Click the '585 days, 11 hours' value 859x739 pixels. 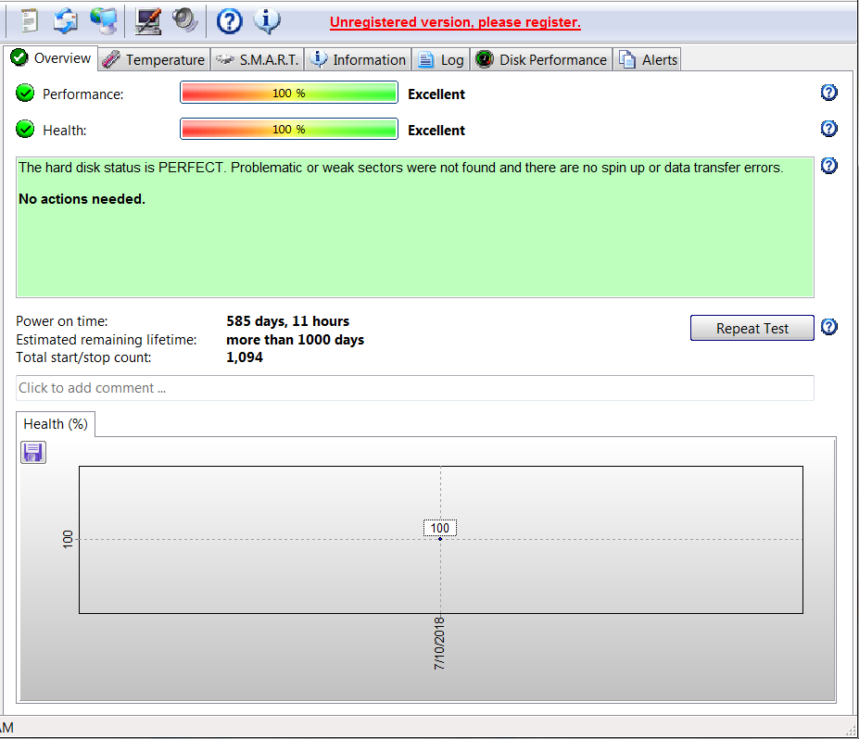point(287,321)
